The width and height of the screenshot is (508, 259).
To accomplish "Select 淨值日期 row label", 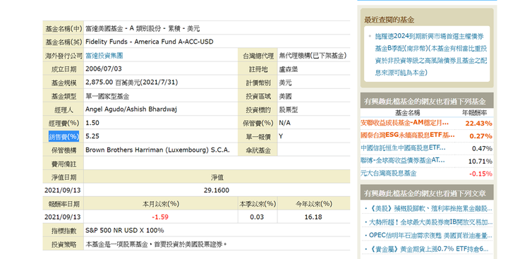I will (x=64, y=177).
